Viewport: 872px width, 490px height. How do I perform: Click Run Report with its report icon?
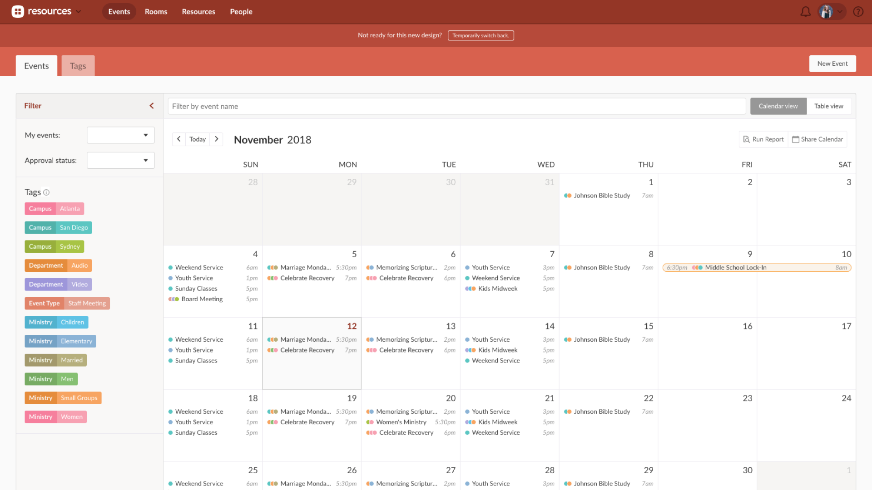click(x=763, y=139)
